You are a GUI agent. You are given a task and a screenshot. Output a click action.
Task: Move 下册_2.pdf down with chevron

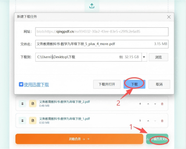pos(155,104)
